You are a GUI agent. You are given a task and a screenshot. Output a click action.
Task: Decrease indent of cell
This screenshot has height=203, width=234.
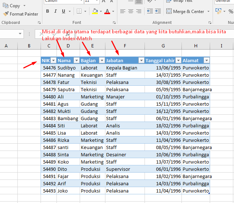tap(150, 11)
